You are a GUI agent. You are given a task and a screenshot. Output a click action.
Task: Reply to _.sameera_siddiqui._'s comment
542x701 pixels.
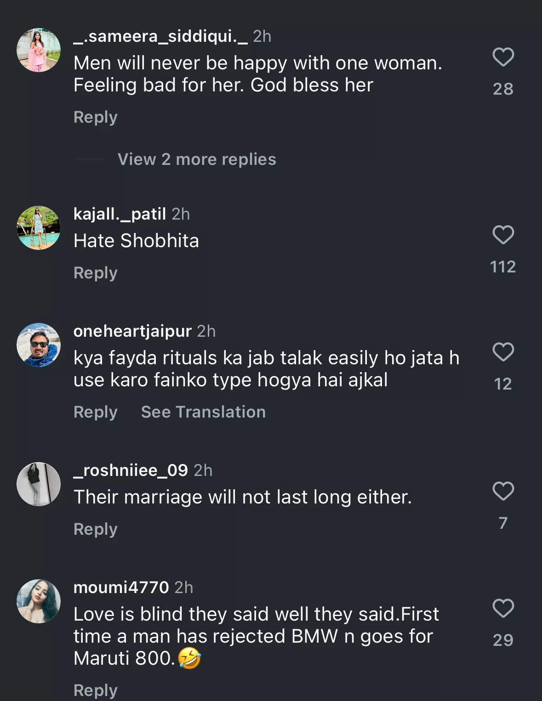(96, 117)
